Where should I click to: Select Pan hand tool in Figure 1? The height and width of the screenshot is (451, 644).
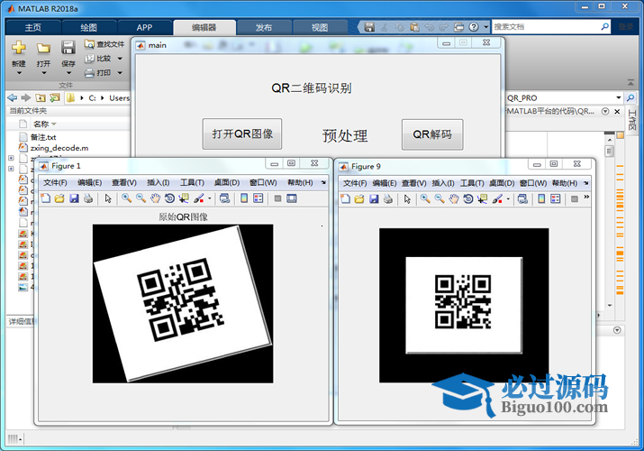155,198
